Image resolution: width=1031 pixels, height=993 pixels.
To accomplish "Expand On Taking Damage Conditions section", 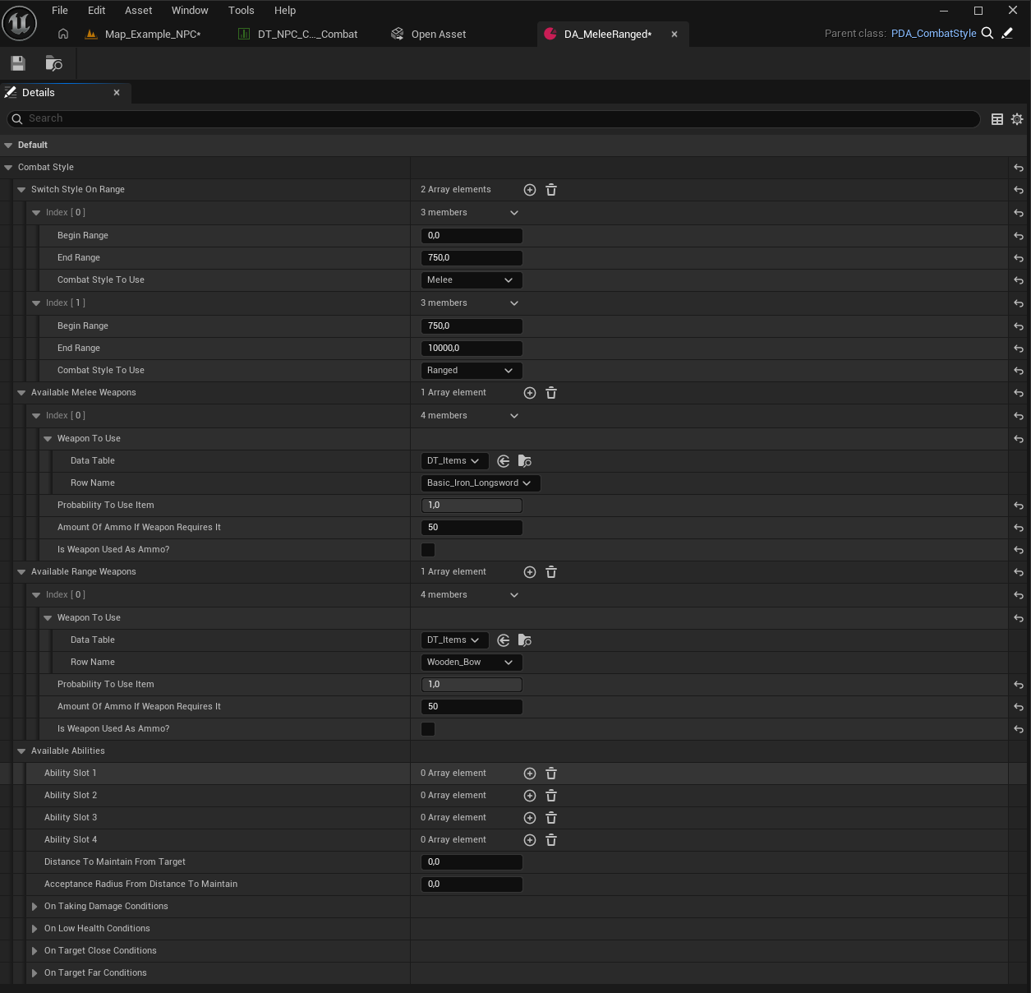I will coord(35,907).
